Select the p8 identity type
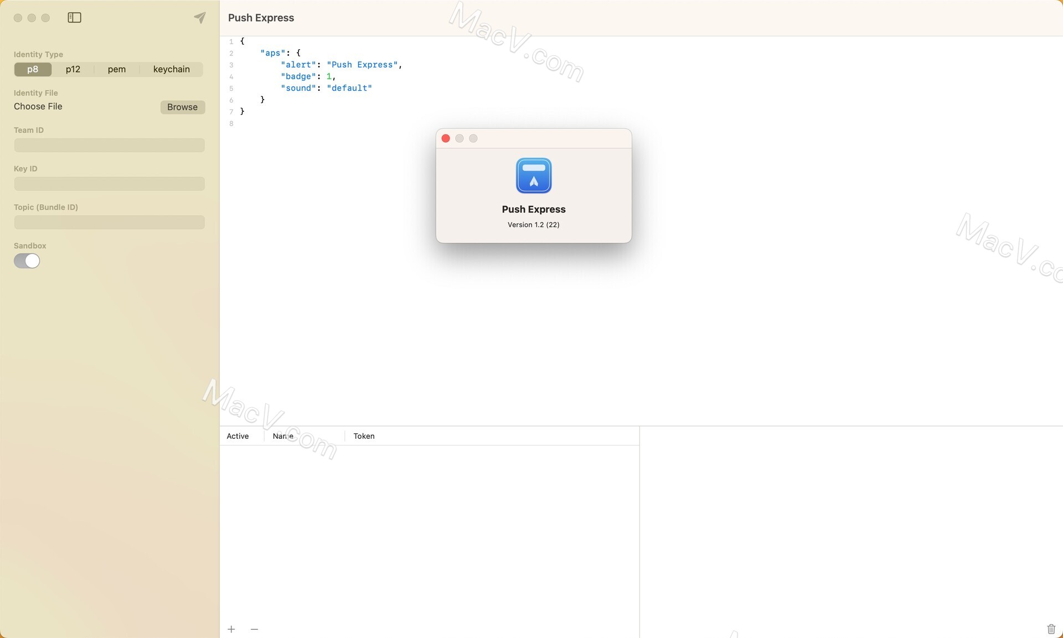Screen dimensions: 1063x638 tap(33, 69)
